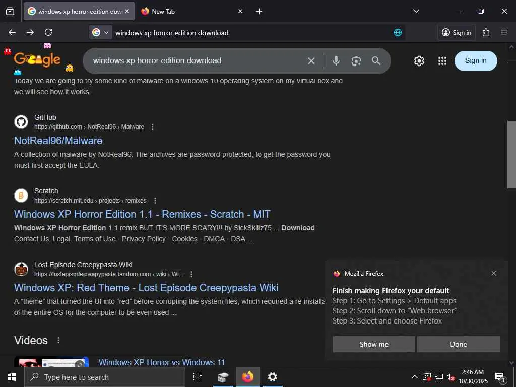The image size is (516, 387).
Task: Open Windows Start menu
Action: (x=12, y=377)
